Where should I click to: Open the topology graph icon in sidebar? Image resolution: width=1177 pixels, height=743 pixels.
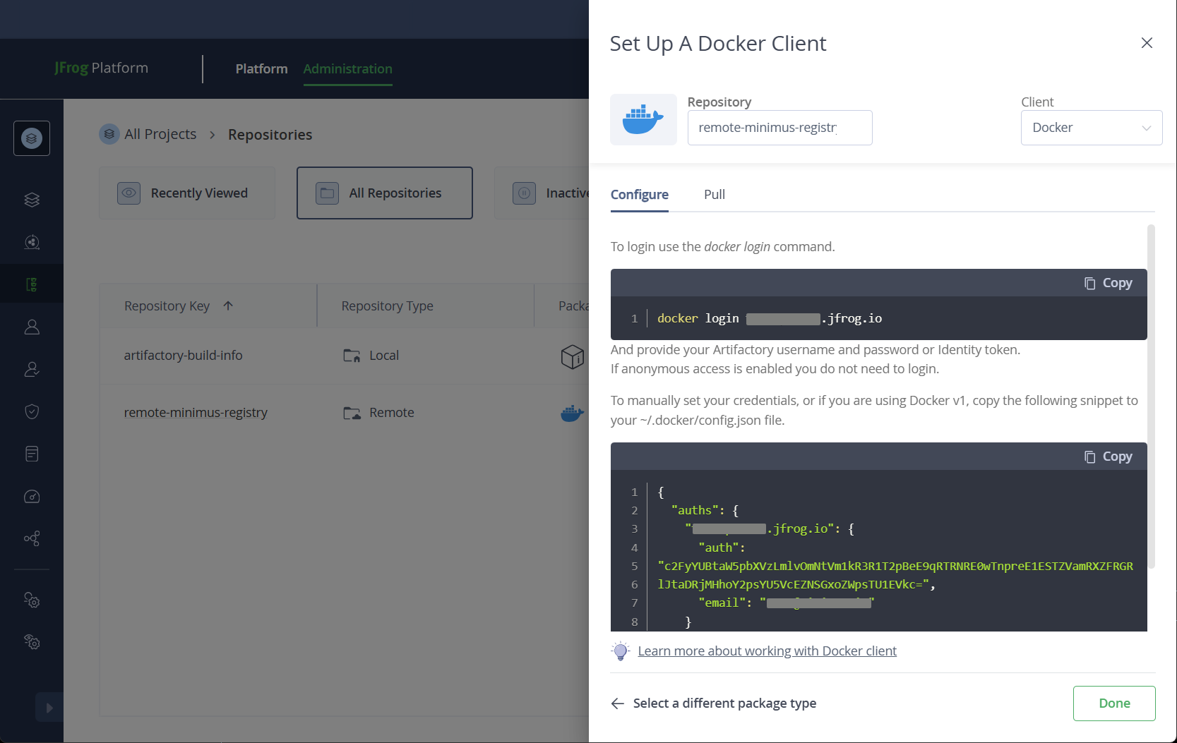pyautogui.click(x=31, y=538)
